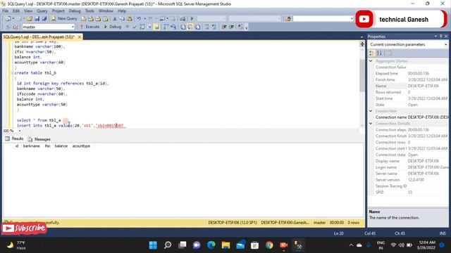Open the Window menu
This screenshot has width=451, height=253.
point(106,11)
